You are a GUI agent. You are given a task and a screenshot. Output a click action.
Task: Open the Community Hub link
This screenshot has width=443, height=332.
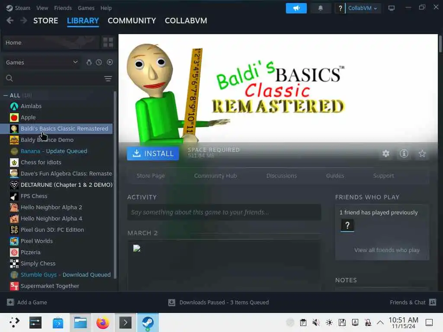pos(215,176)
